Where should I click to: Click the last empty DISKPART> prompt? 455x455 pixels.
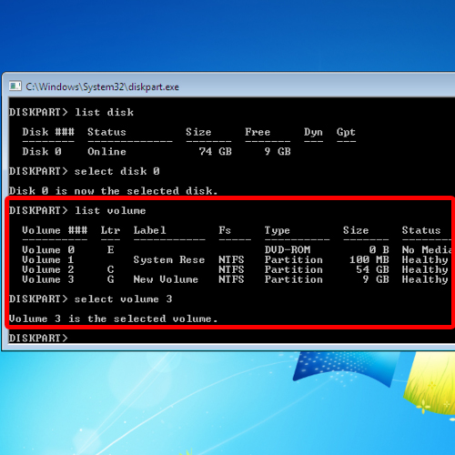(38, 338)
